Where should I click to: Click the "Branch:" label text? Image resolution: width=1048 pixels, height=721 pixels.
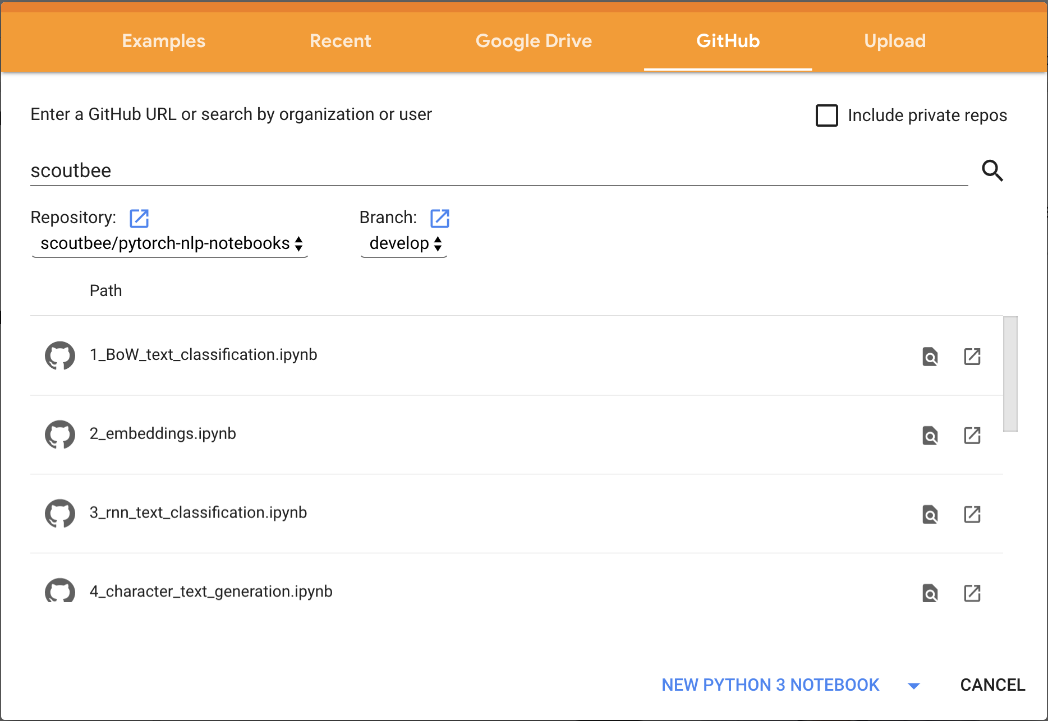pyautogui.click(x=388, y=218)
